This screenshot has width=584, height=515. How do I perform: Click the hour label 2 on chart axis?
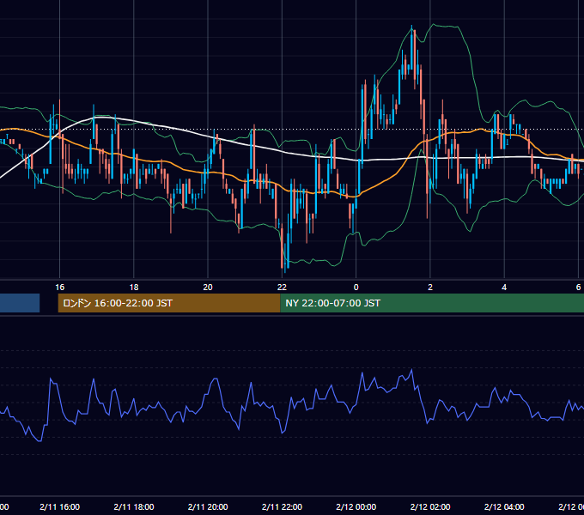[430, 288]
